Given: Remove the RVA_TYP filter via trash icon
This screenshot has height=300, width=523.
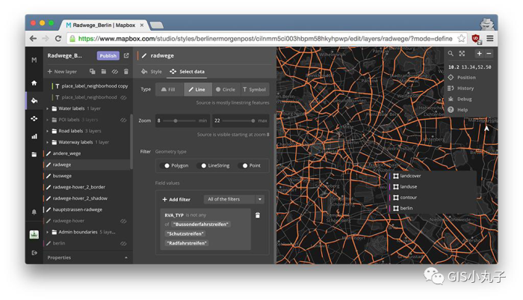Looking at the screenshot, I should (x=258, y=215).
